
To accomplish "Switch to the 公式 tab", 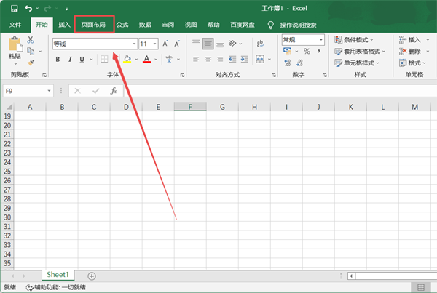I will 122,25.
